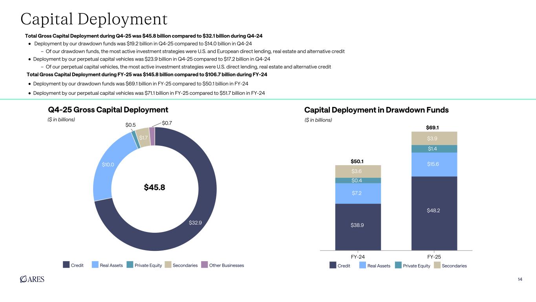The height and width of the screenshot is (302, 536).
Task: Select the $10.0 Real Assets donut segment
Action: (108, 164)
